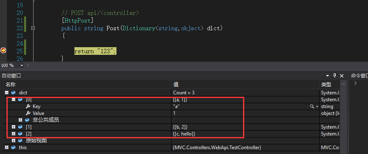The width and height of the screenshot is (368, 154).
Task: Collapse the Post method outline at line 22
Action: pos(33,28)
